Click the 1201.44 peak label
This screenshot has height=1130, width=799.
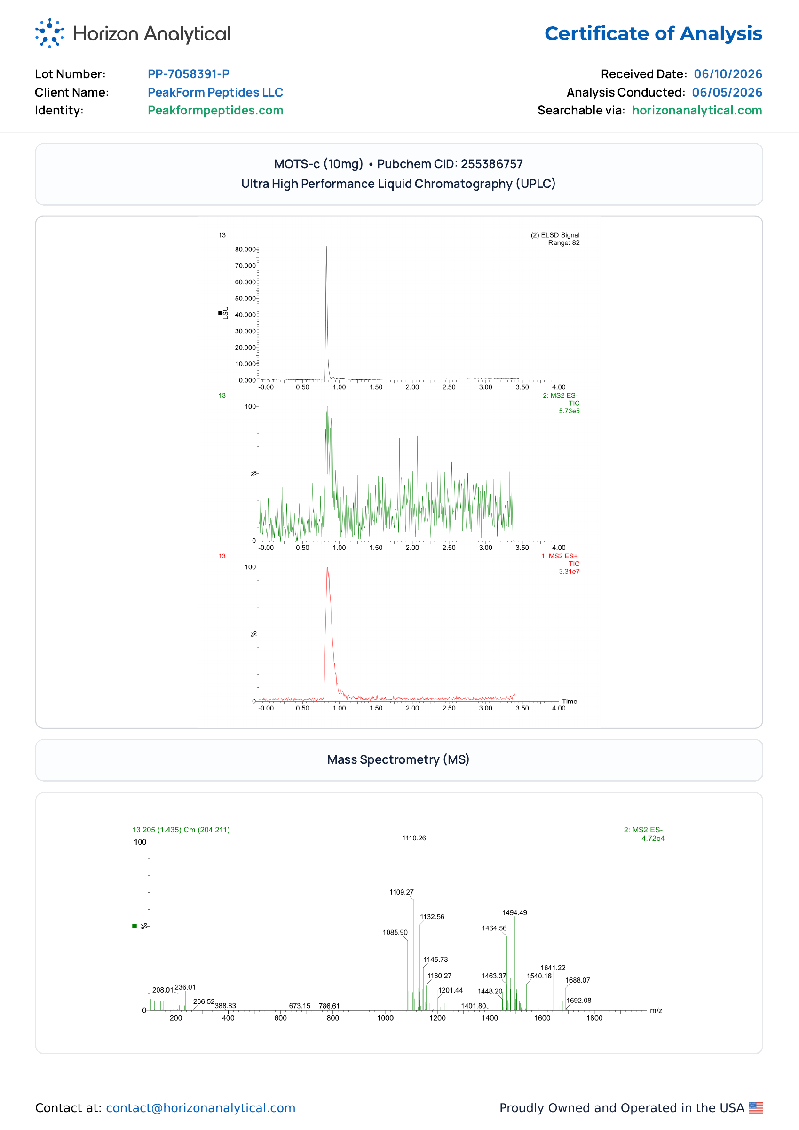[451, 990]
